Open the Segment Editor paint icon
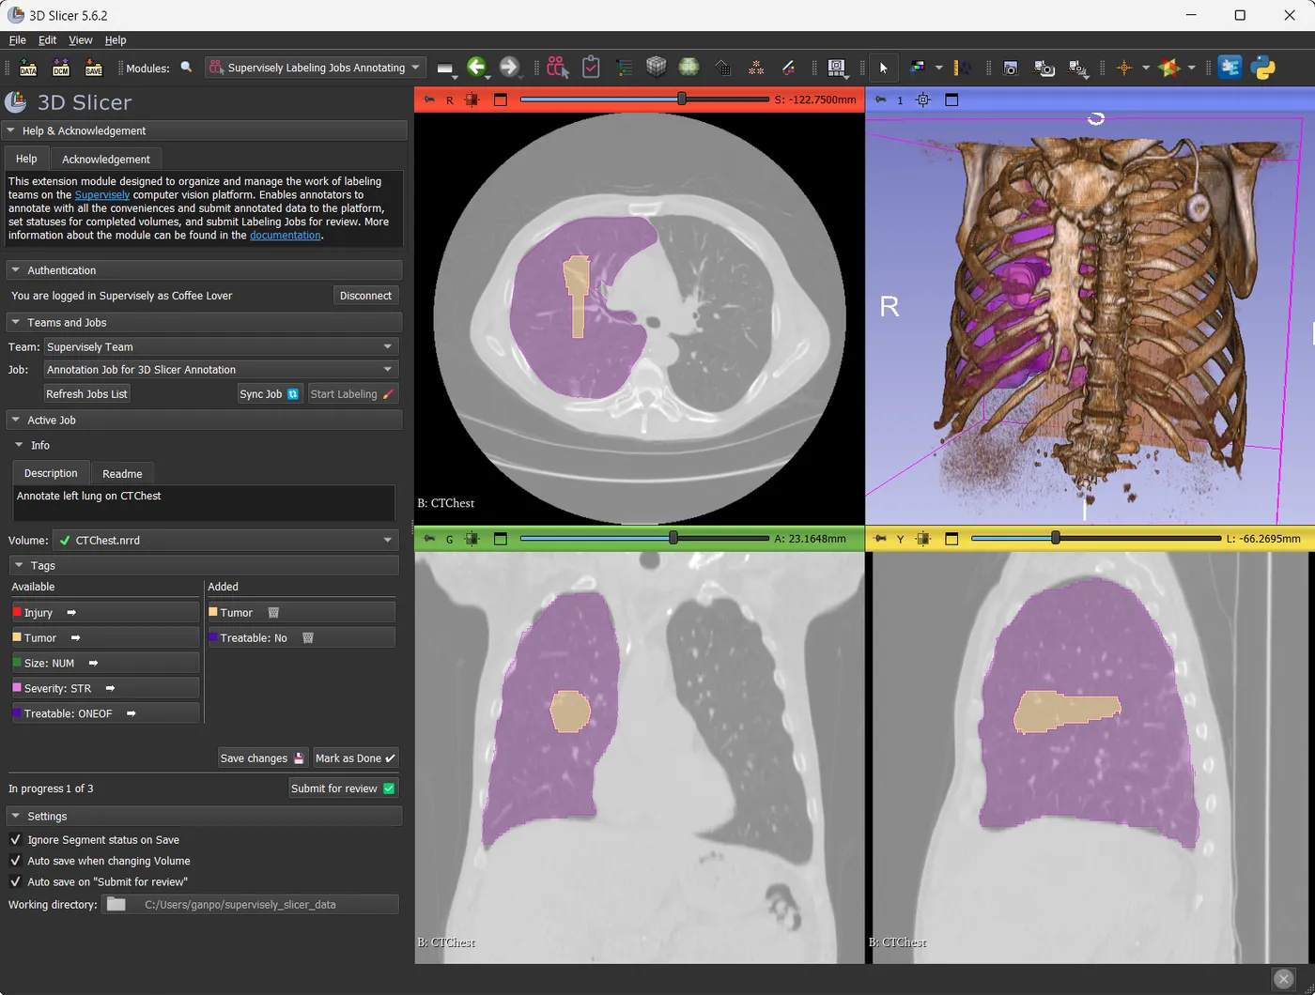 point(788,68)
